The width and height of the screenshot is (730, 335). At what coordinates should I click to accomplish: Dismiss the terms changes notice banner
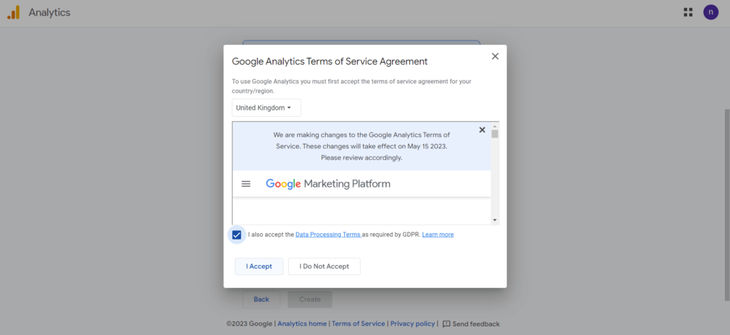[x=482, y=130]
